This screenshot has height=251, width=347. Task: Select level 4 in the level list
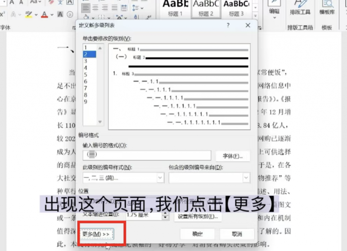[89, 68]
